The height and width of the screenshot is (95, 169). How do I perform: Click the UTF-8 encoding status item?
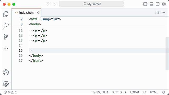pos(134,92)
